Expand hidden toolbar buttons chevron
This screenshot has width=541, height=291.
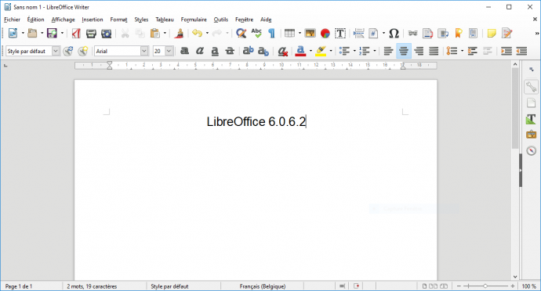click(x=536, y=34)
